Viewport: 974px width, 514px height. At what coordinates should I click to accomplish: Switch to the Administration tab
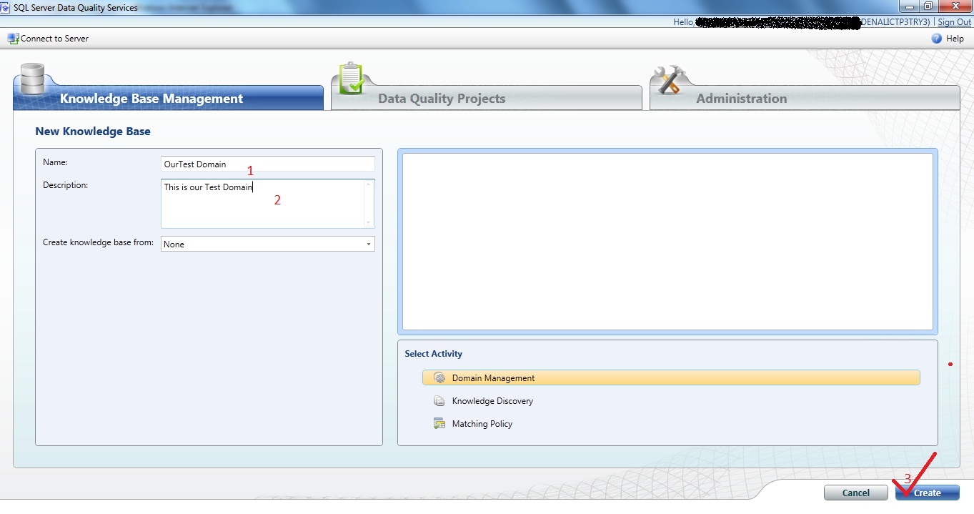point(805,98)
